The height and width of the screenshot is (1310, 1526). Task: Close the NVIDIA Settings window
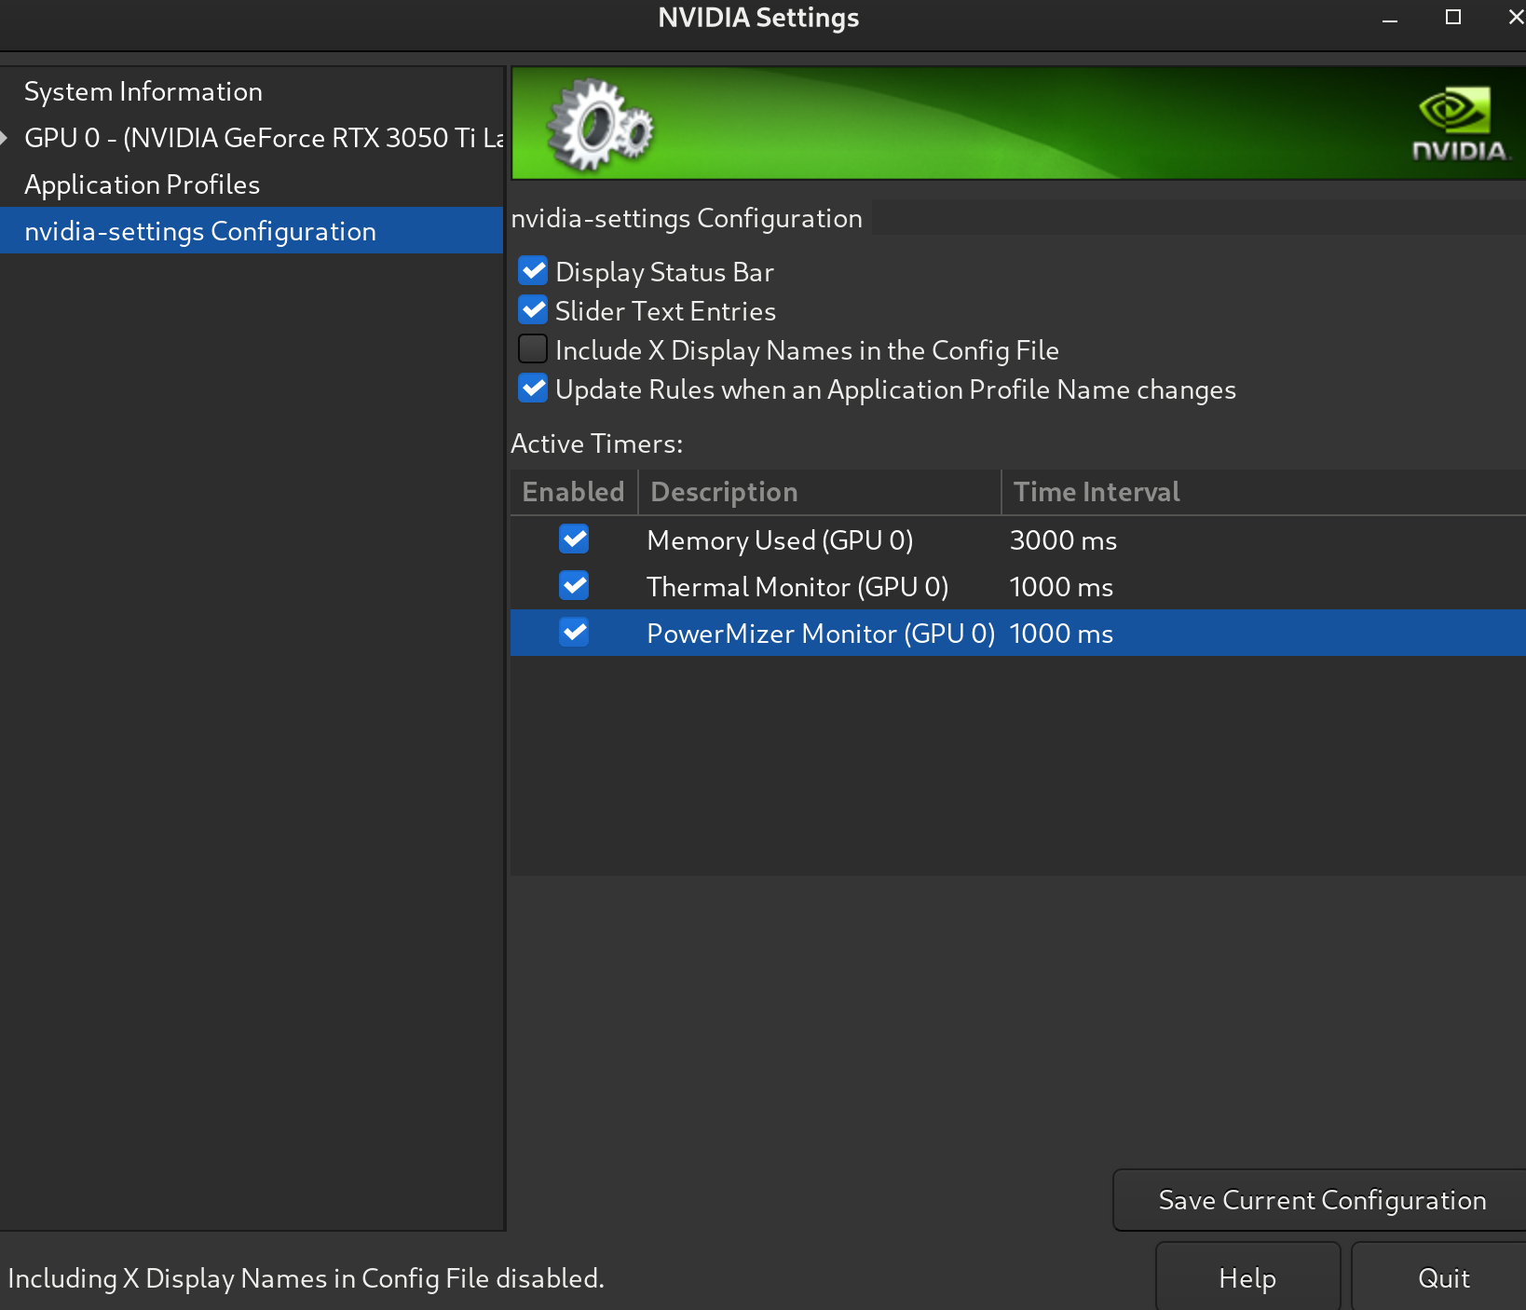coord(1515,18)
